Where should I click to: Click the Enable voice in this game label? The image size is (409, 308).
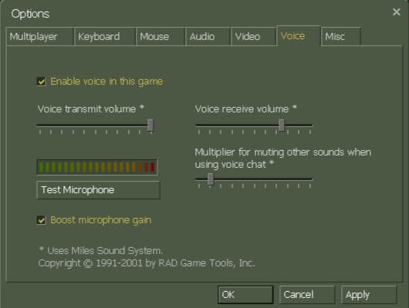tap(106, 82)
